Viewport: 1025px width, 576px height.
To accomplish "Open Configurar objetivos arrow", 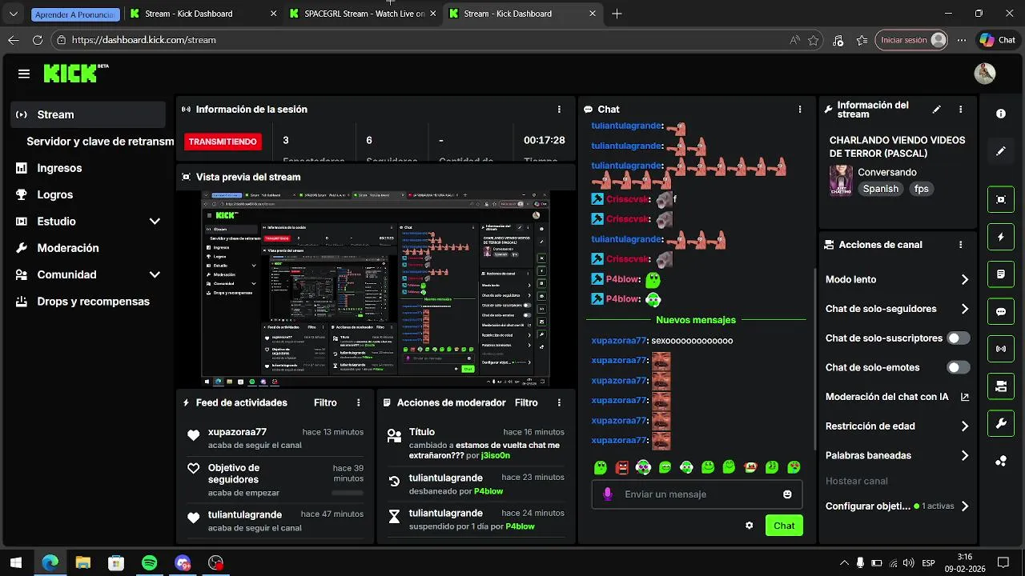I will [x=965, y=506].
